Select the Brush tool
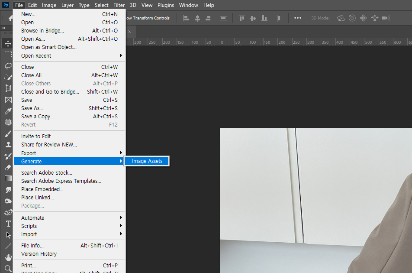412x273 pixels. click(x=8, y=133)
